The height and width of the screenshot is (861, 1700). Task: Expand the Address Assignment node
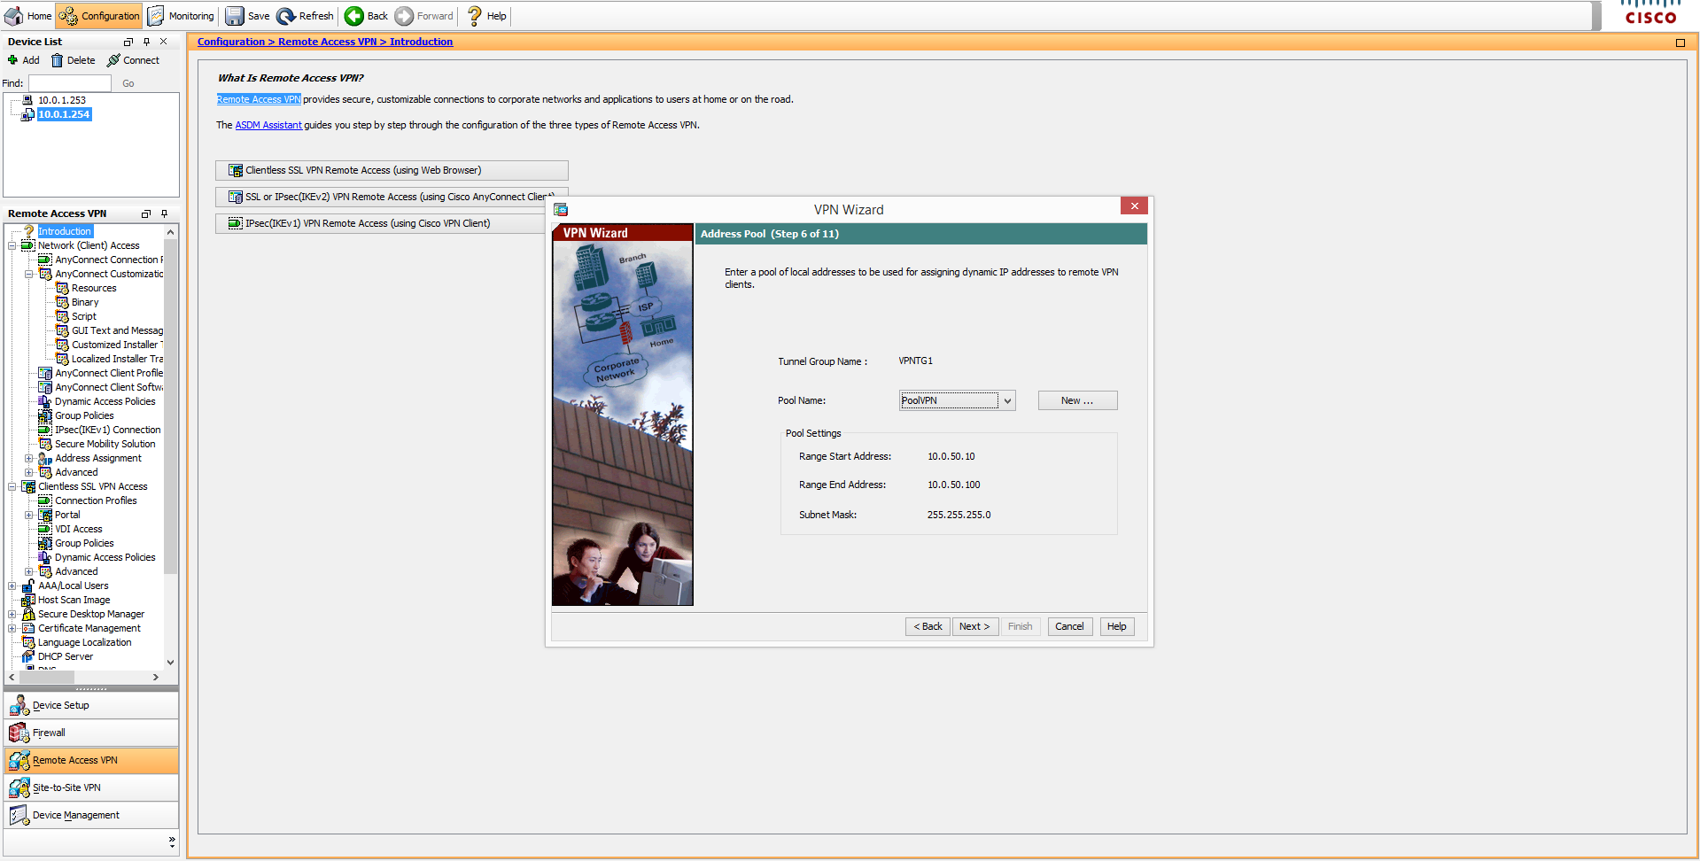[28, 458]
